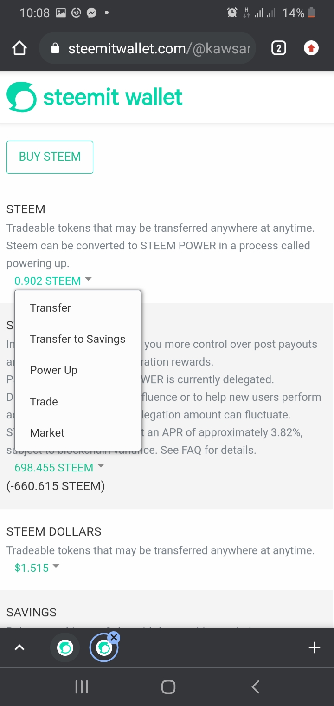Add a new tab with plus icon
The image size is (334, 706).
coord(314,647)
